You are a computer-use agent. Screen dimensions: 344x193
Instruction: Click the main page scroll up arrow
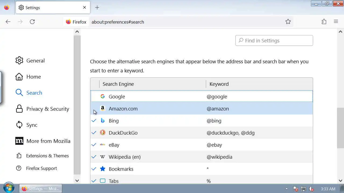(x=340, y=32)
